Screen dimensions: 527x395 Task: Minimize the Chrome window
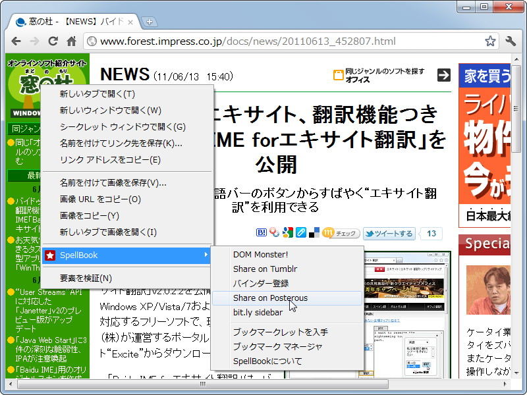466,7
